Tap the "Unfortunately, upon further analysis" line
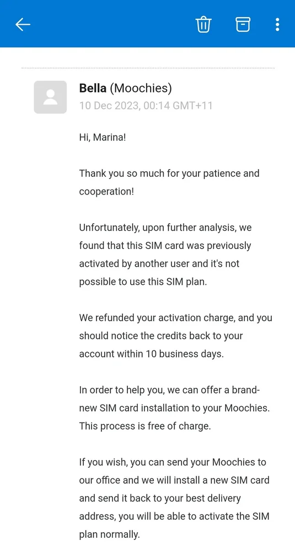The width and height of the screenshot is (295, 551). (165, 228)
